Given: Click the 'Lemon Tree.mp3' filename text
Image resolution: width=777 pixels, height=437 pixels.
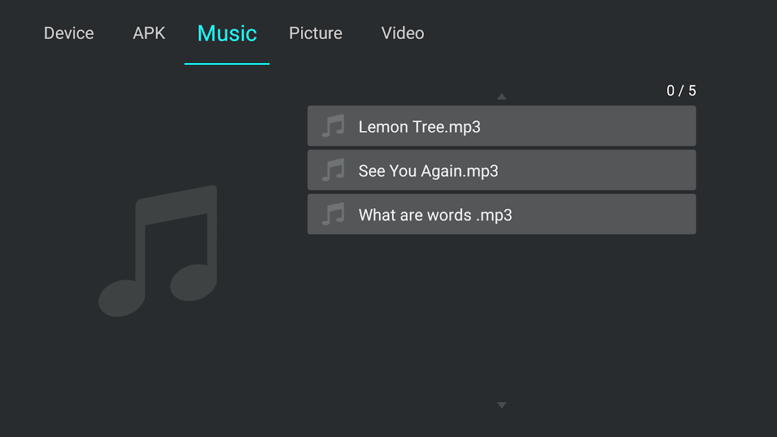Looking at the screenshot, I should click(420, 127).
